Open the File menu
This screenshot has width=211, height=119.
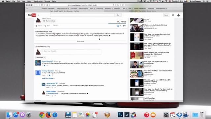click(14, 1)
